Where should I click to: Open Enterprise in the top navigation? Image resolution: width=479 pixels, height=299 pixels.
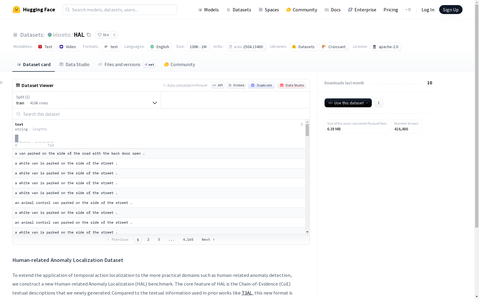[362, 10]
